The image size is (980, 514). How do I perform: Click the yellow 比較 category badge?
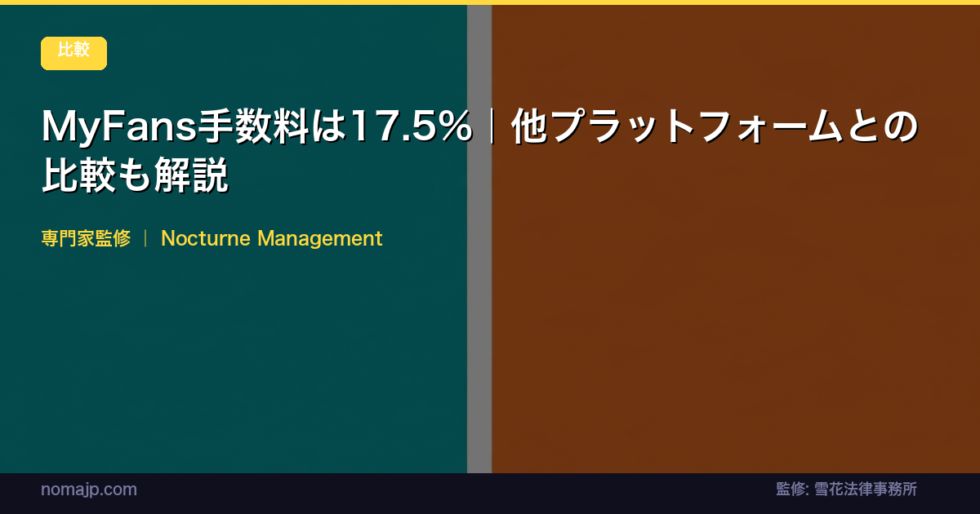click(x=73, y=53)
